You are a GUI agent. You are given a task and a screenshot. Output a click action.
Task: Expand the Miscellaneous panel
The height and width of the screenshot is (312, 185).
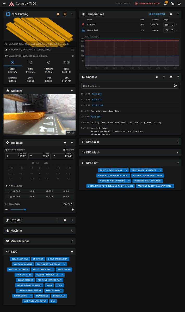(x=72, y=241)
